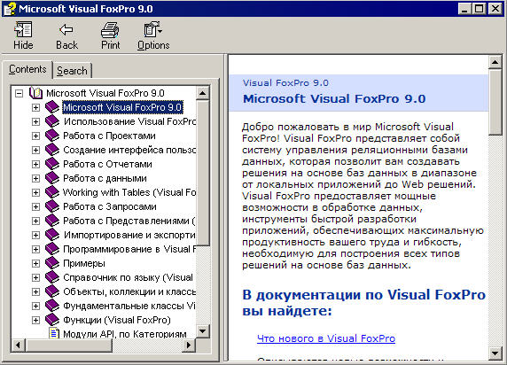Expand the Working with Tables node
The width and height of the screenshot is (507, 365).
click(x=35, y=192)
